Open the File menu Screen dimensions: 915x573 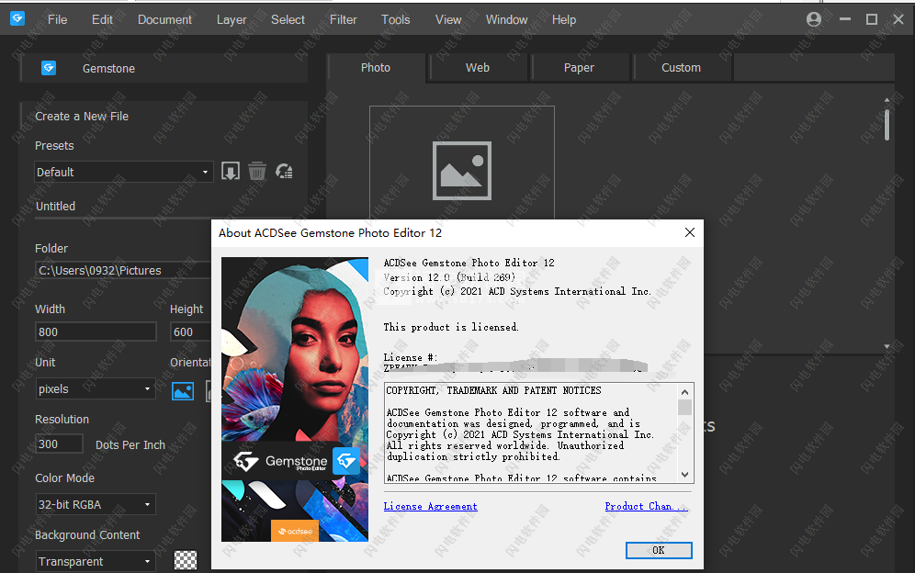point(57,20)
